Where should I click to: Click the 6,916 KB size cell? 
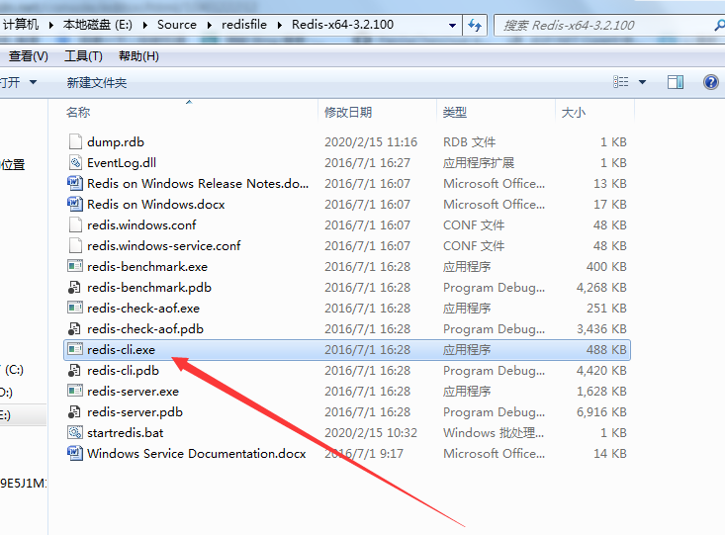click(601, 412)
